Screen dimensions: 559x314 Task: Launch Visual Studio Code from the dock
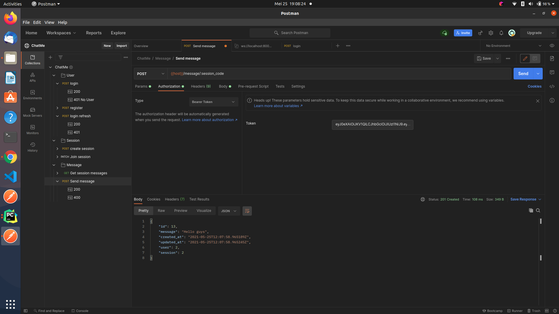point(10,177)
